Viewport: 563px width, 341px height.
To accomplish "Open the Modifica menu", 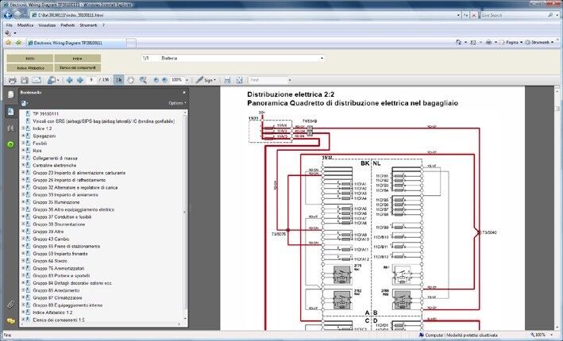I will coord(26,25).
